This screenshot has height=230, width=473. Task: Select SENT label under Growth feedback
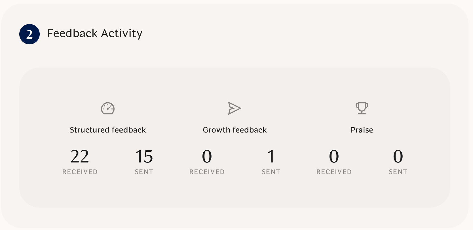click(271, 172)
